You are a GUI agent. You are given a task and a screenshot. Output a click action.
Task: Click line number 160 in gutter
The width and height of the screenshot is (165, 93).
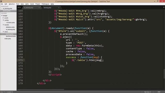click(21, 28)
